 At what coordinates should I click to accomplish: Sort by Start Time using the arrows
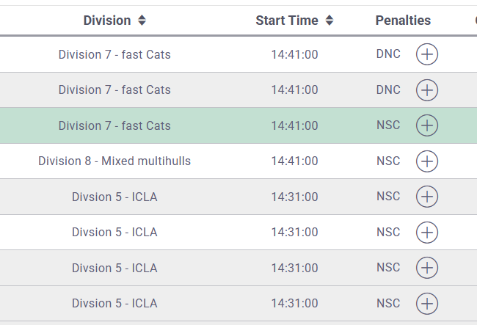(x=329, y=21)
